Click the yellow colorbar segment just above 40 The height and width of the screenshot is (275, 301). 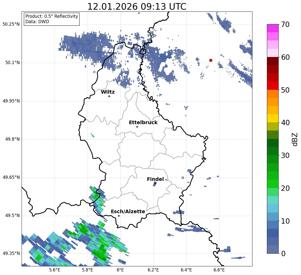(273, 118)
